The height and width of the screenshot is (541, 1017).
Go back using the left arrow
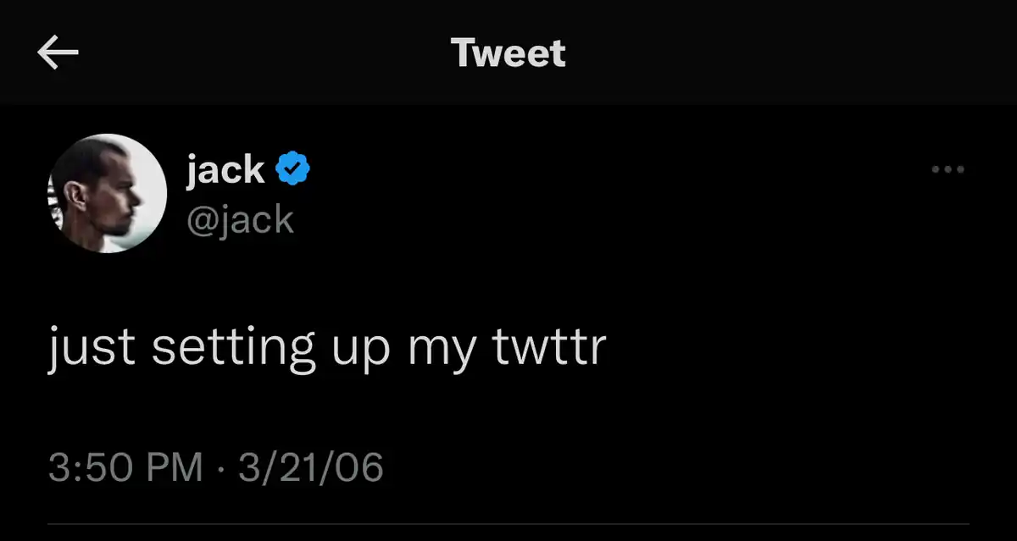[58, 53]
